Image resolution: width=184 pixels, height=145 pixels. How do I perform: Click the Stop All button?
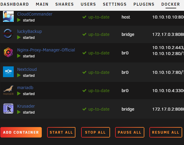(x=95, y=132)
